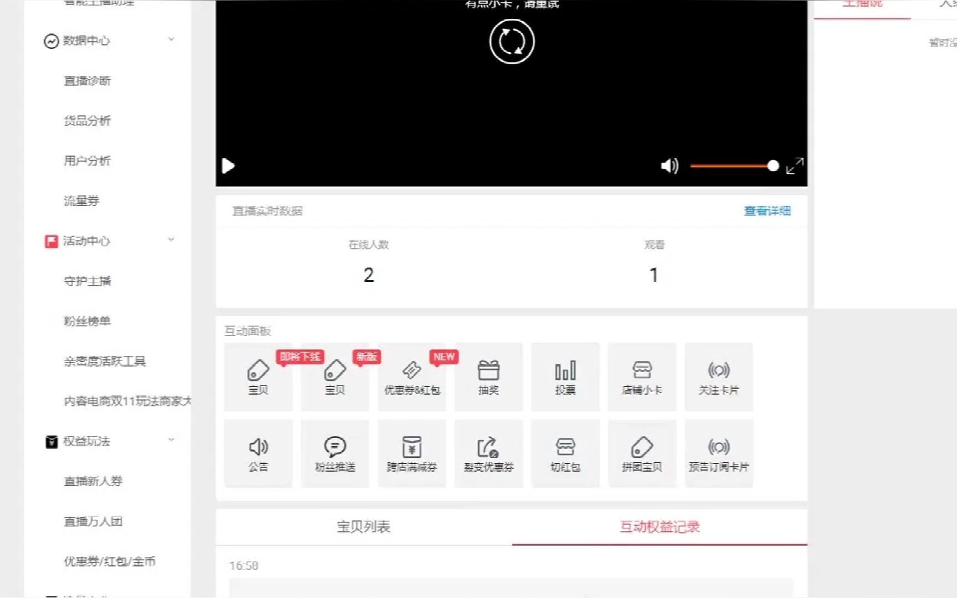This screenshot has width=957, height=598.
Task: Click the 16:58 record timestamp
Action: (244, 566)
